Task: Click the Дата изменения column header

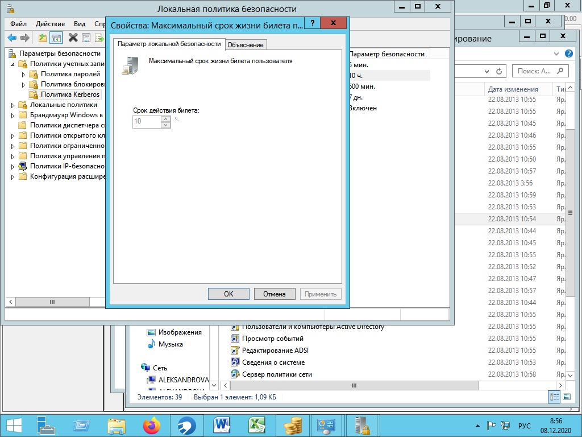Action: pos(513,89)
